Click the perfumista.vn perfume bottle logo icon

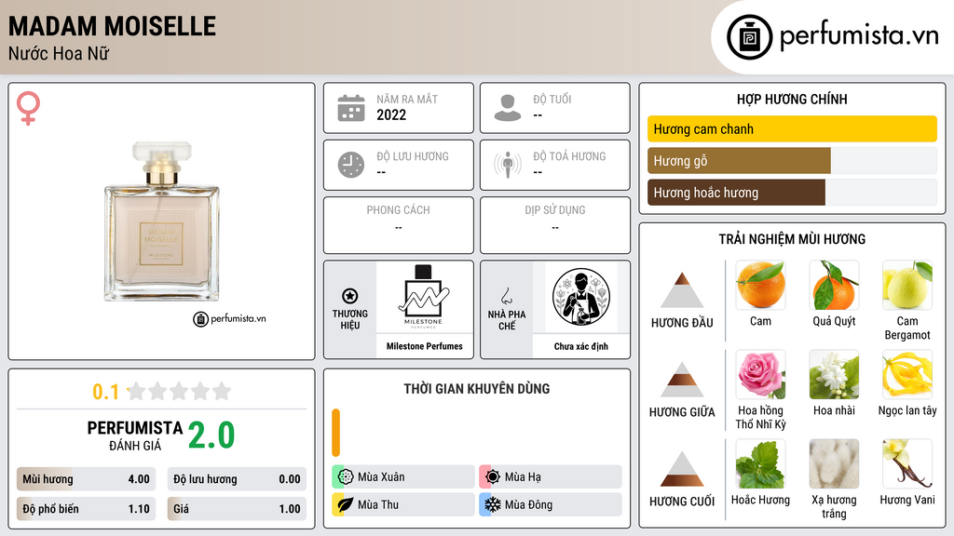tap(749, 37)
